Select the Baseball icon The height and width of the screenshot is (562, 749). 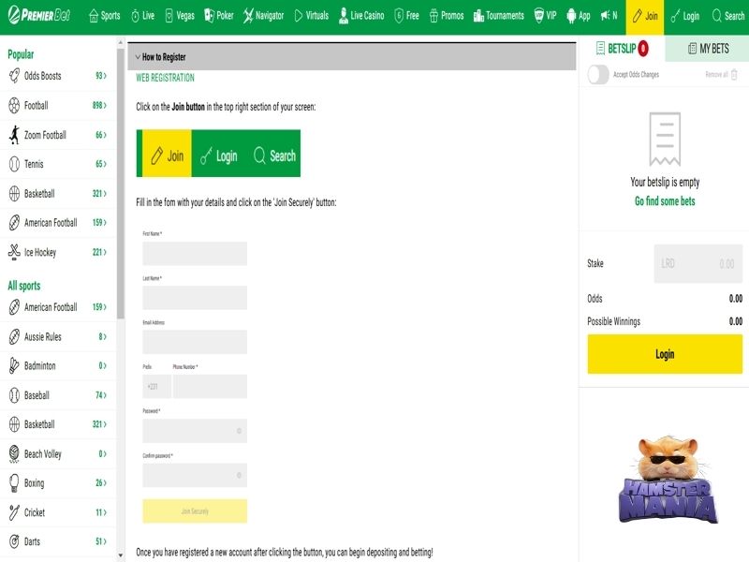tap(14, 395)
